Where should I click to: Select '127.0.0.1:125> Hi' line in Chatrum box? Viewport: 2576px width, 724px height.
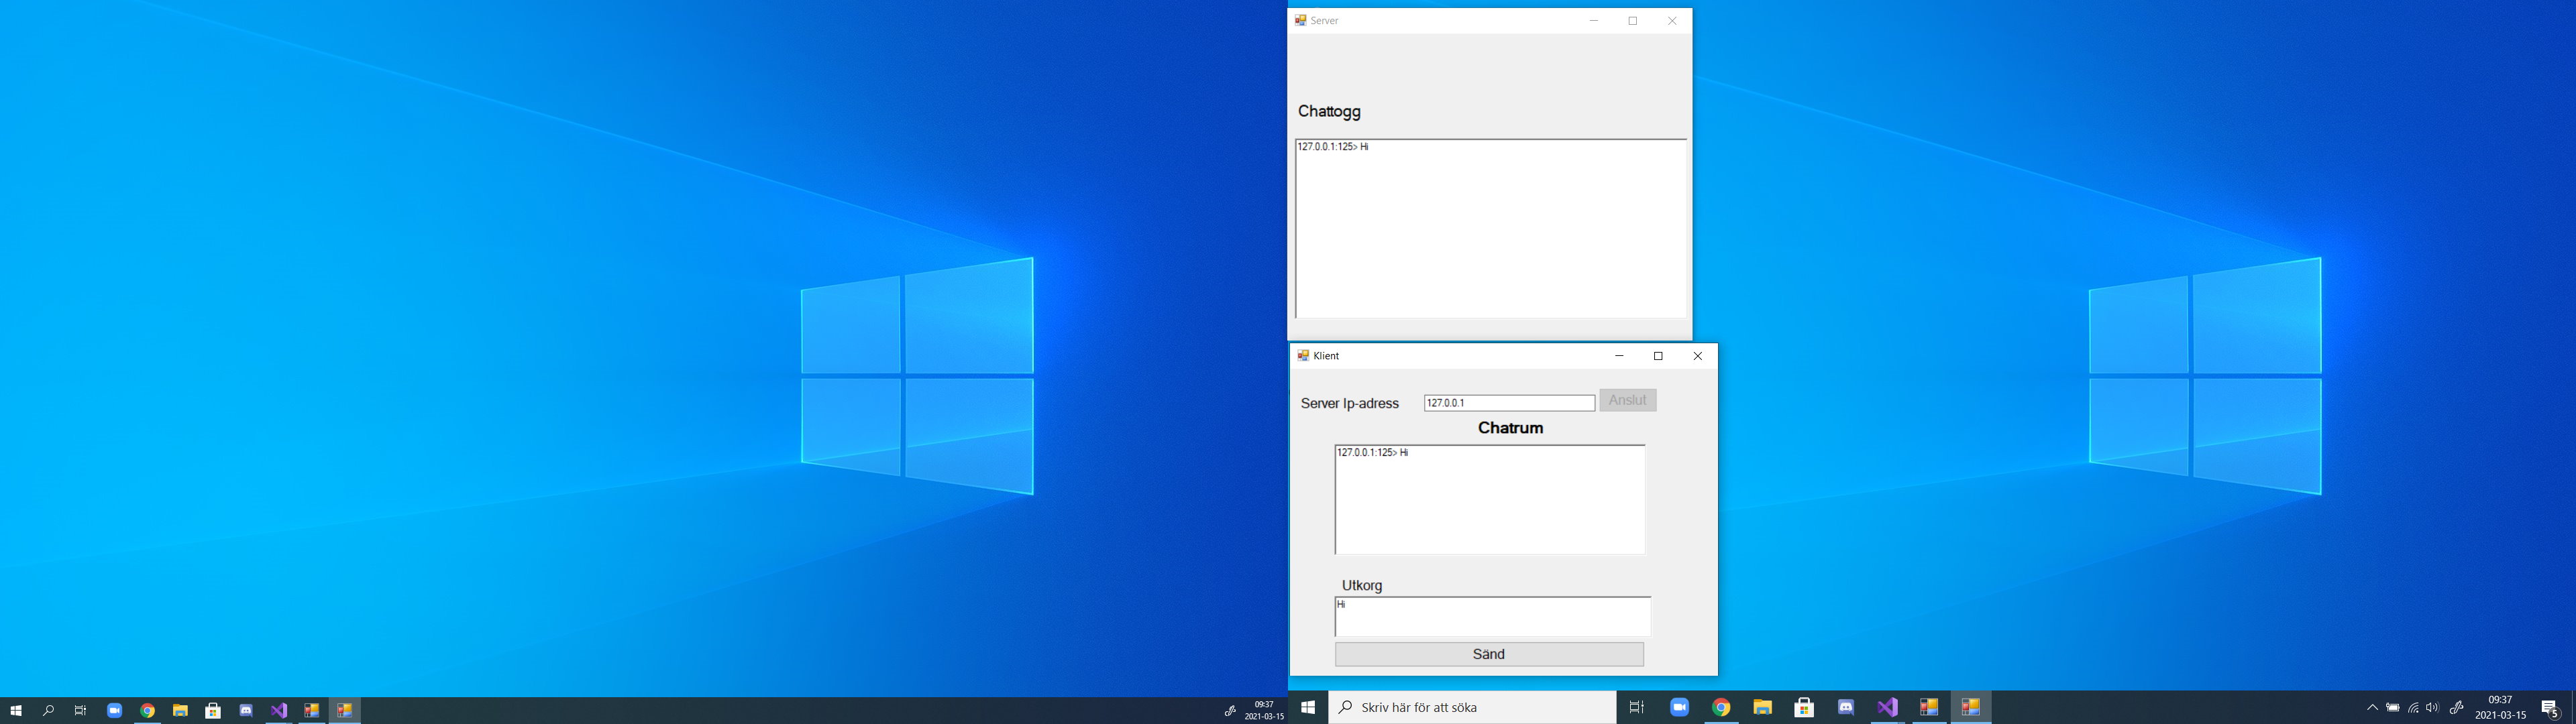(x=1373, y=453)
